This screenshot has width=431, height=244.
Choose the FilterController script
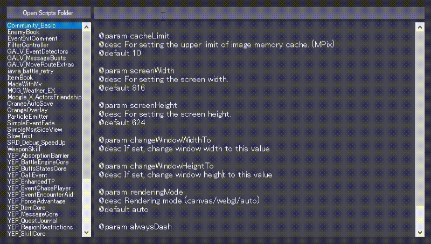pyautogui.click(x=27, y=45)
